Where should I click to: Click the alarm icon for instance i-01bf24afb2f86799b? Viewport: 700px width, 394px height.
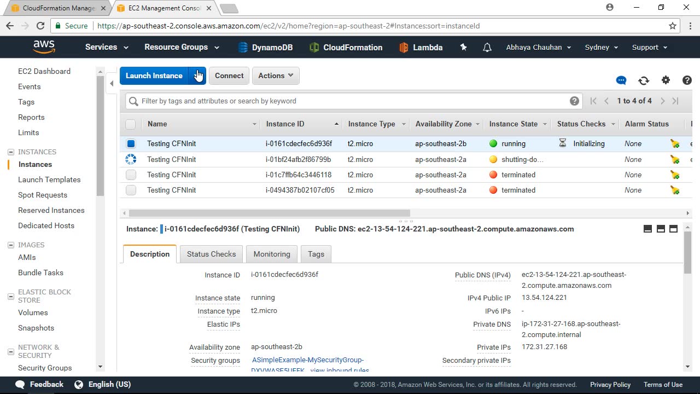point(675,160)
